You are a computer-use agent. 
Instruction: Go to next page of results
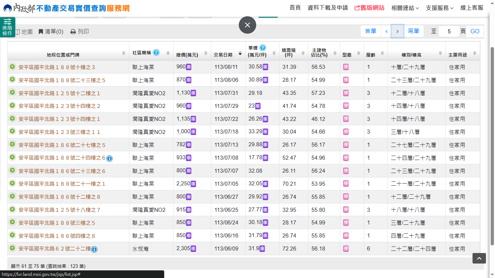[x=398, y=31]
